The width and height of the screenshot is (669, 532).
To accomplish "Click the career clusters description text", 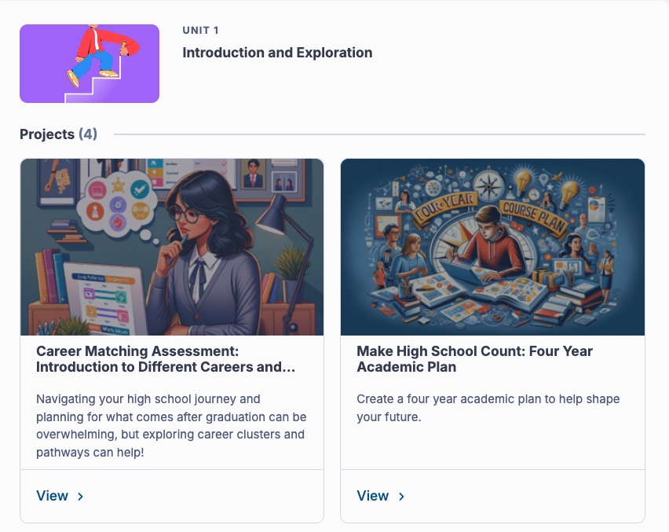I will coord(171,426).
